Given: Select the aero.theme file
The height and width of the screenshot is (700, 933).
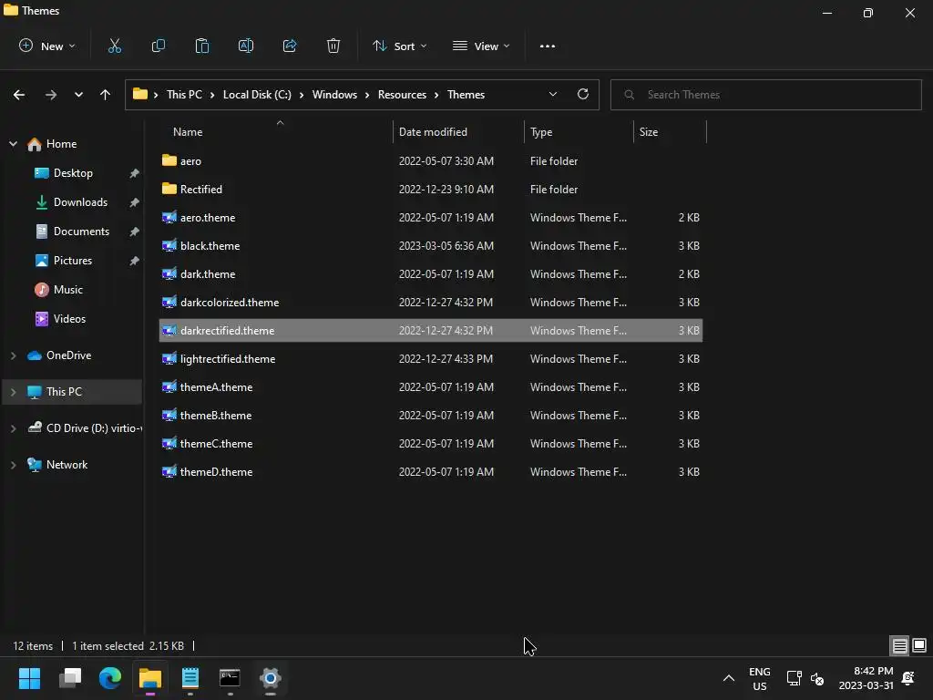Looking at the screenshot, I should tap(431, 217).
